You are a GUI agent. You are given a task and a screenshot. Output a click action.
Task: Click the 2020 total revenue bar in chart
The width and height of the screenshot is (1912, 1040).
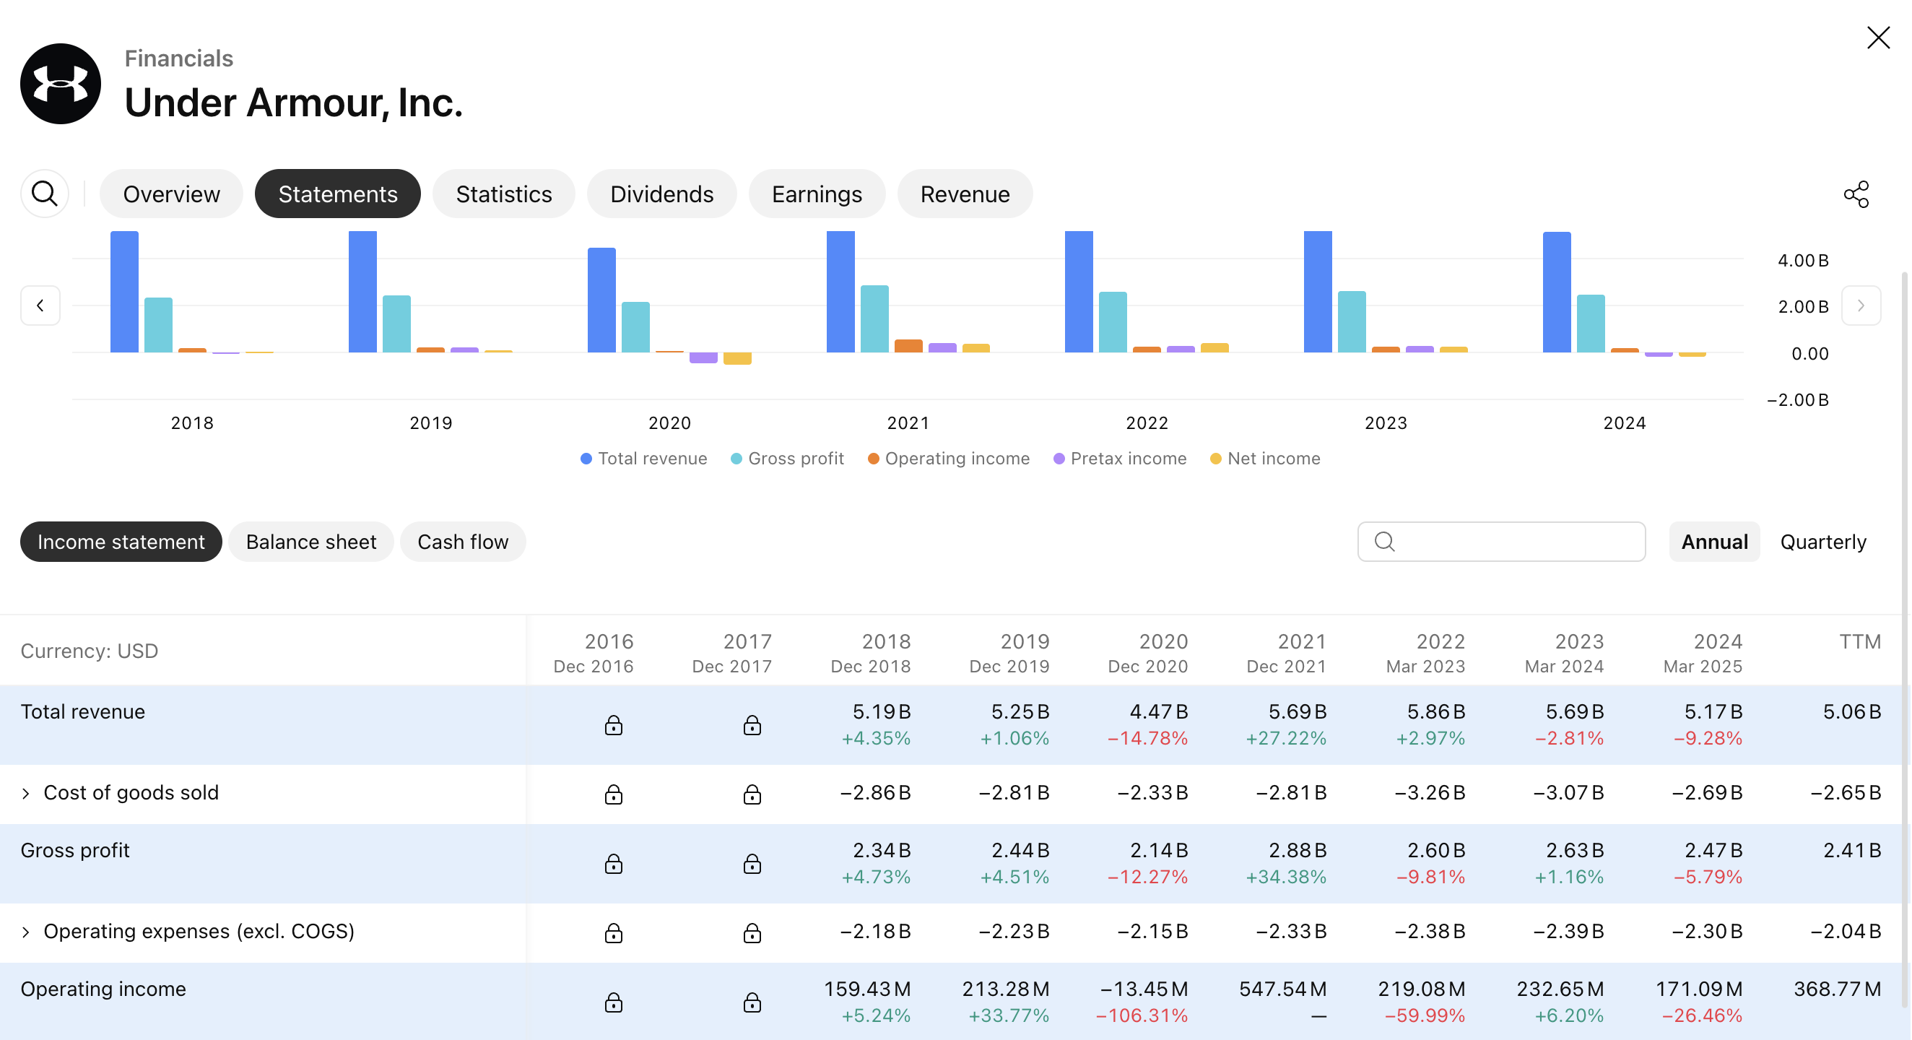(602, 300)
